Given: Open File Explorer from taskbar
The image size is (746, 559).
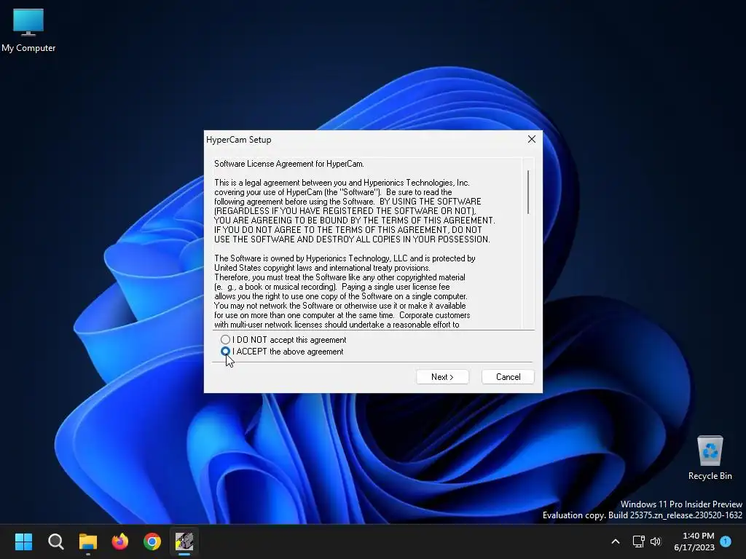Looking at the screenshot, I should pos(88,542).
